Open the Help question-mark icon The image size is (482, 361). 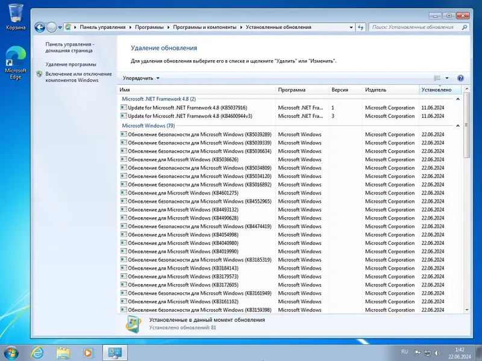point(460,78)
